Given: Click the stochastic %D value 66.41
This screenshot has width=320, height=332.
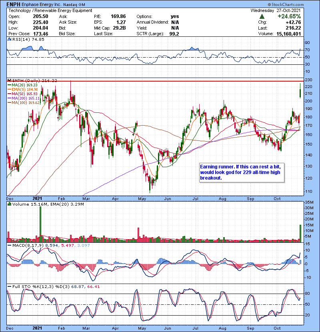Looking at the screenshot, I should pos(93,287).
